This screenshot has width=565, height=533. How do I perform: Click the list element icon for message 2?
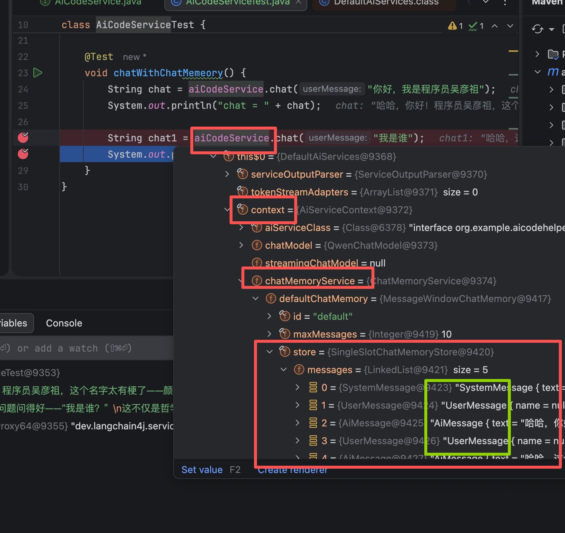pos(313,423)
